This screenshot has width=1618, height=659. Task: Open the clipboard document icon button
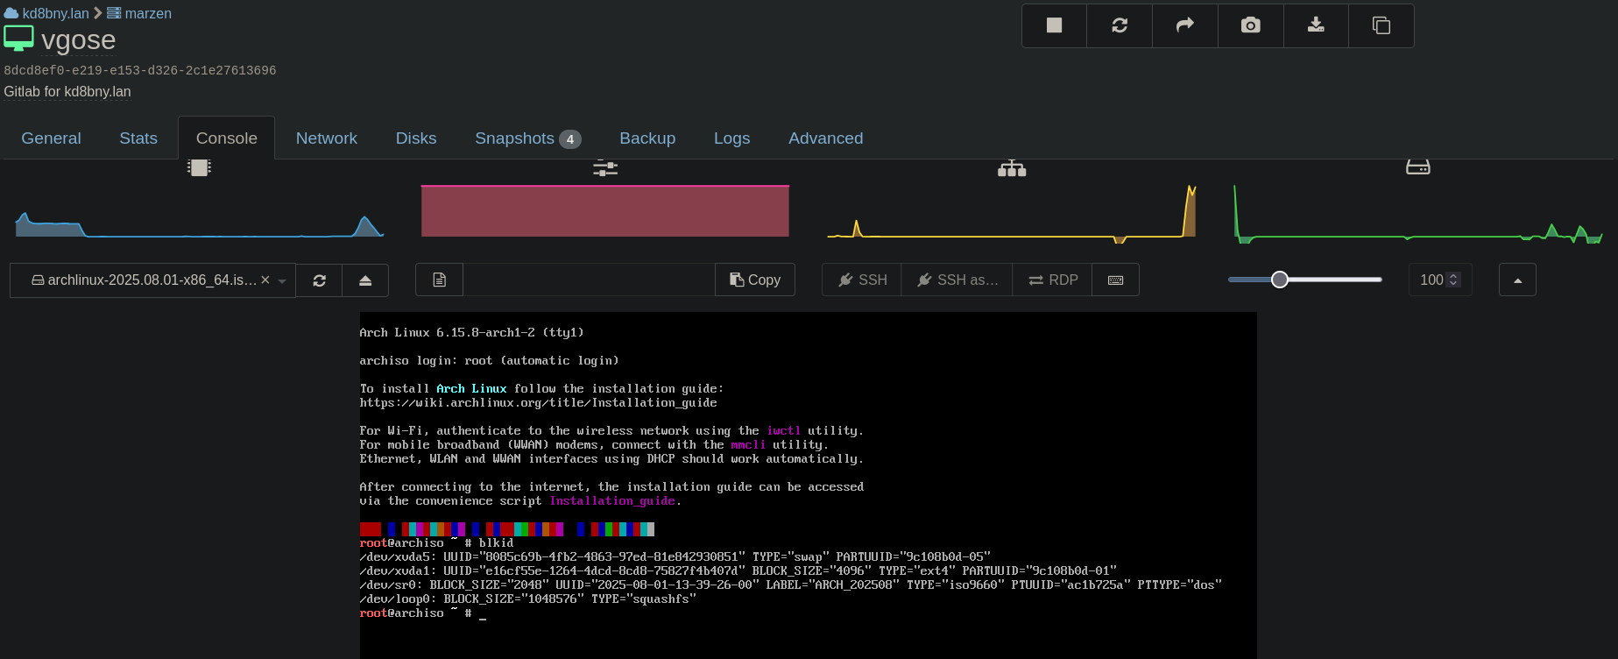point(439,280)
